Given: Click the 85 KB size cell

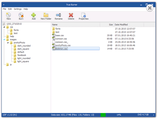Looking at the screenshot, I should [109, 39].
